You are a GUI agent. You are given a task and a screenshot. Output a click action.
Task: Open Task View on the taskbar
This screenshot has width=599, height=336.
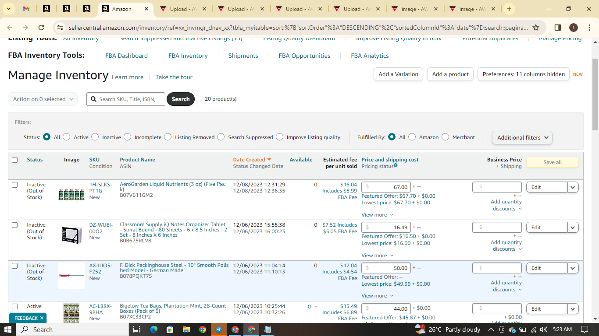tap(136, 329)
